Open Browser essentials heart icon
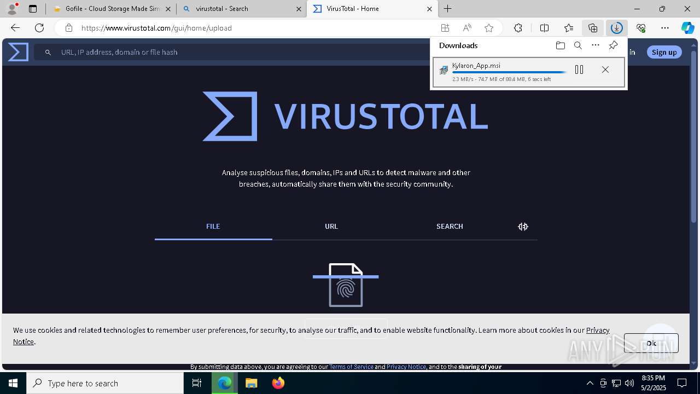Screen dimensions: 700x394 (641, 28)
